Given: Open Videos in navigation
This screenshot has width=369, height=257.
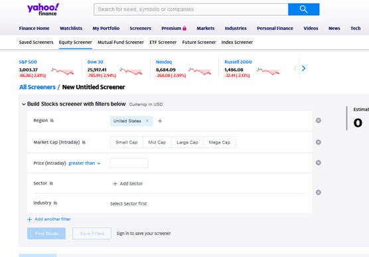Looking at the screenshot, I should point(311,29).
